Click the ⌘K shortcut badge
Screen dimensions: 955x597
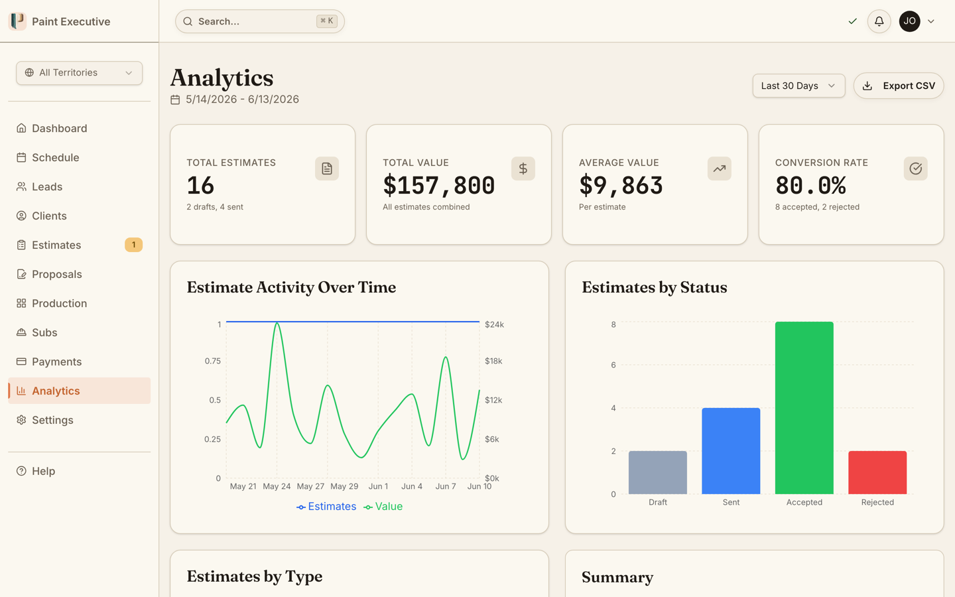[327, 21]
